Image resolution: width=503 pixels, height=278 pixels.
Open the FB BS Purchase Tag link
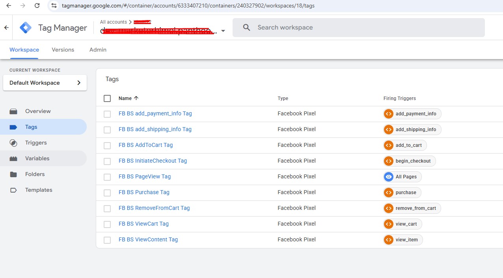(144, 192)
